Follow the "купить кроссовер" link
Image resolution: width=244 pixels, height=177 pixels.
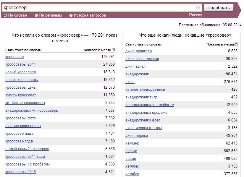(21, 95)
